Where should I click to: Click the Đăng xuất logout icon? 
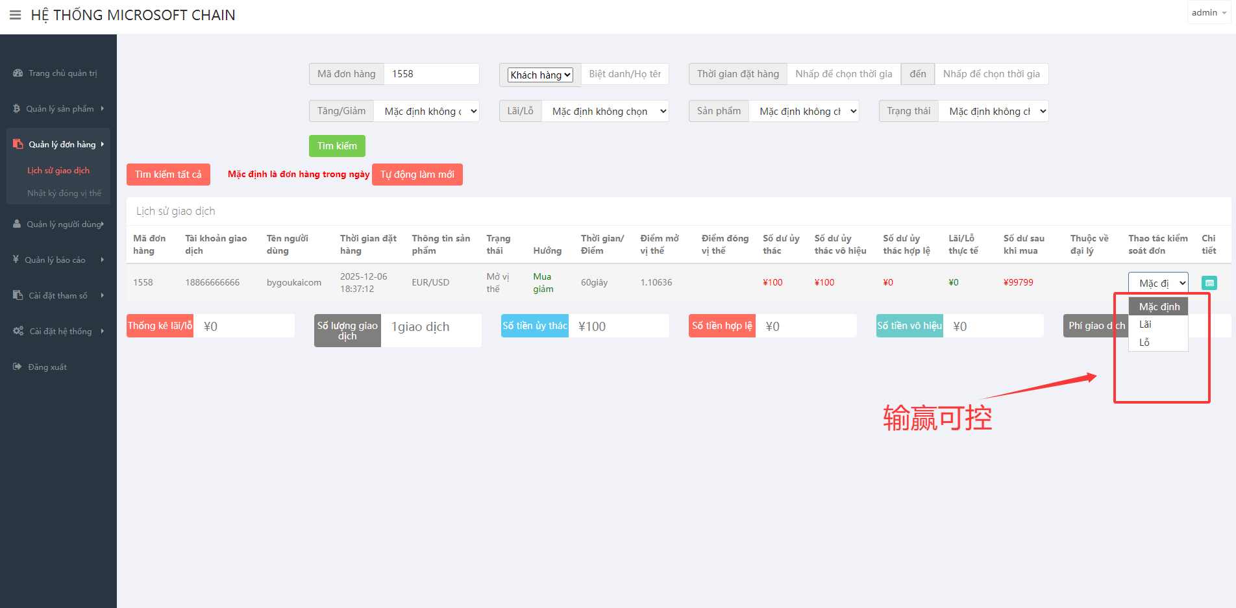[x=18, y=367]
